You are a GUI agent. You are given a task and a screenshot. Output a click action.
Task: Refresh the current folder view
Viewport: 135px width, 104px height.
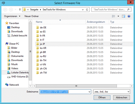coord(87,10)
